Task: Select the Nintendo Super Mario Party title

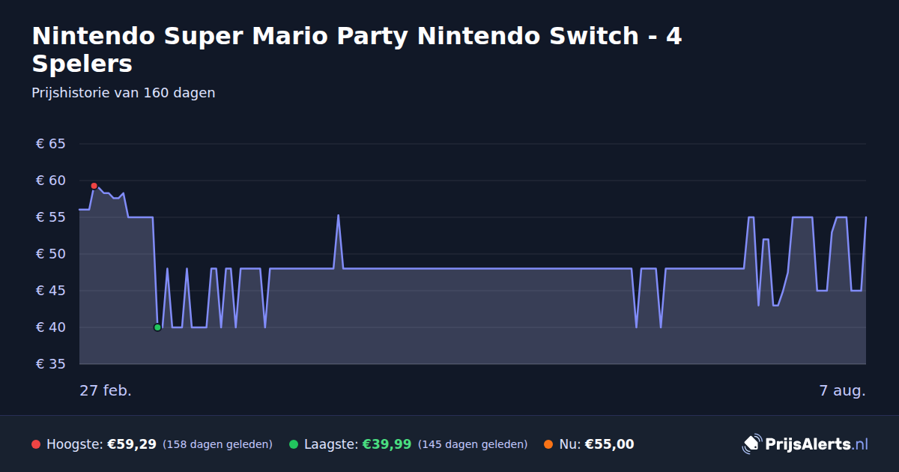Action: 357,49
